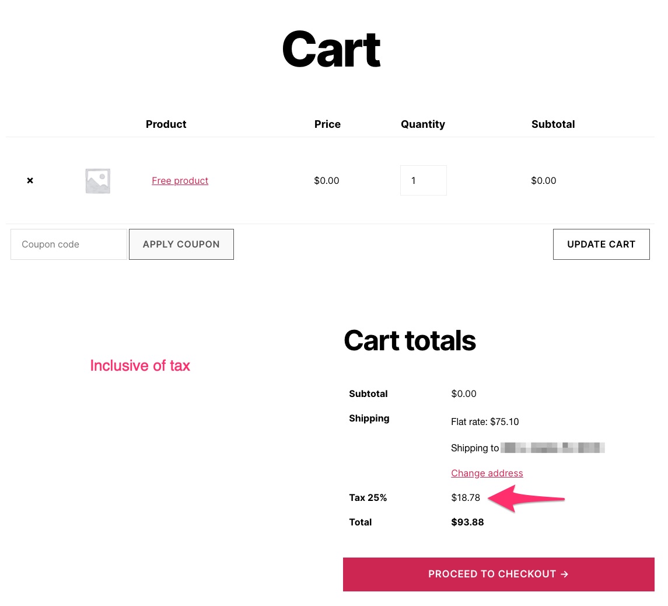Viewport: 668px width, 606px height.
Task: Click the arrow icon on checkout button
Action: 564,574
